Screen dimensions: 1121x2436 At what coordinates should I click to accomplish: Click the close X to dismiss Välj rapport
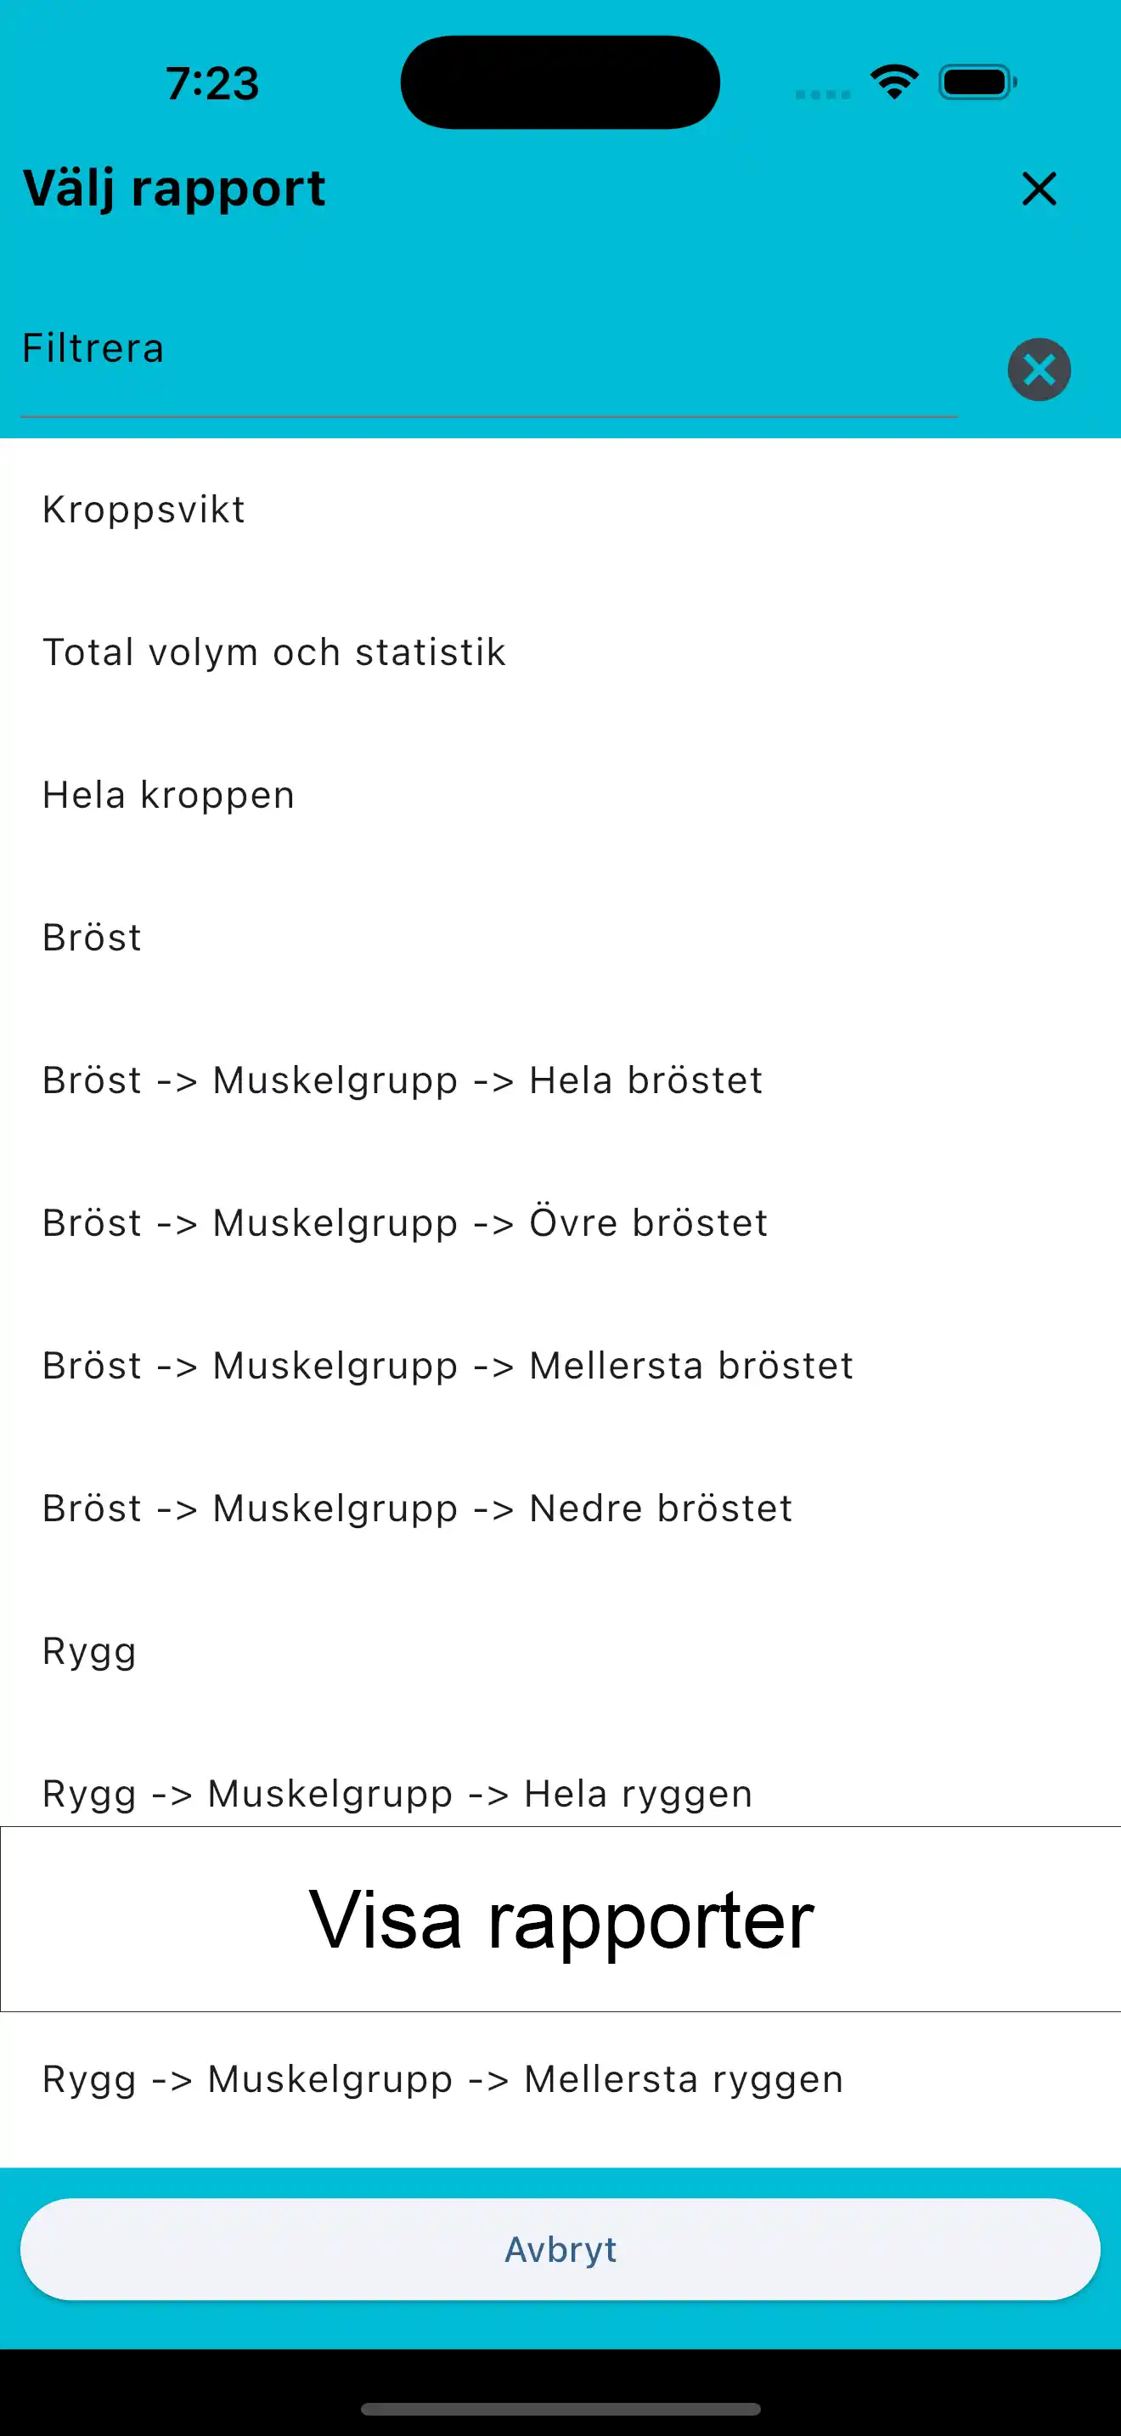[1039, 189]
